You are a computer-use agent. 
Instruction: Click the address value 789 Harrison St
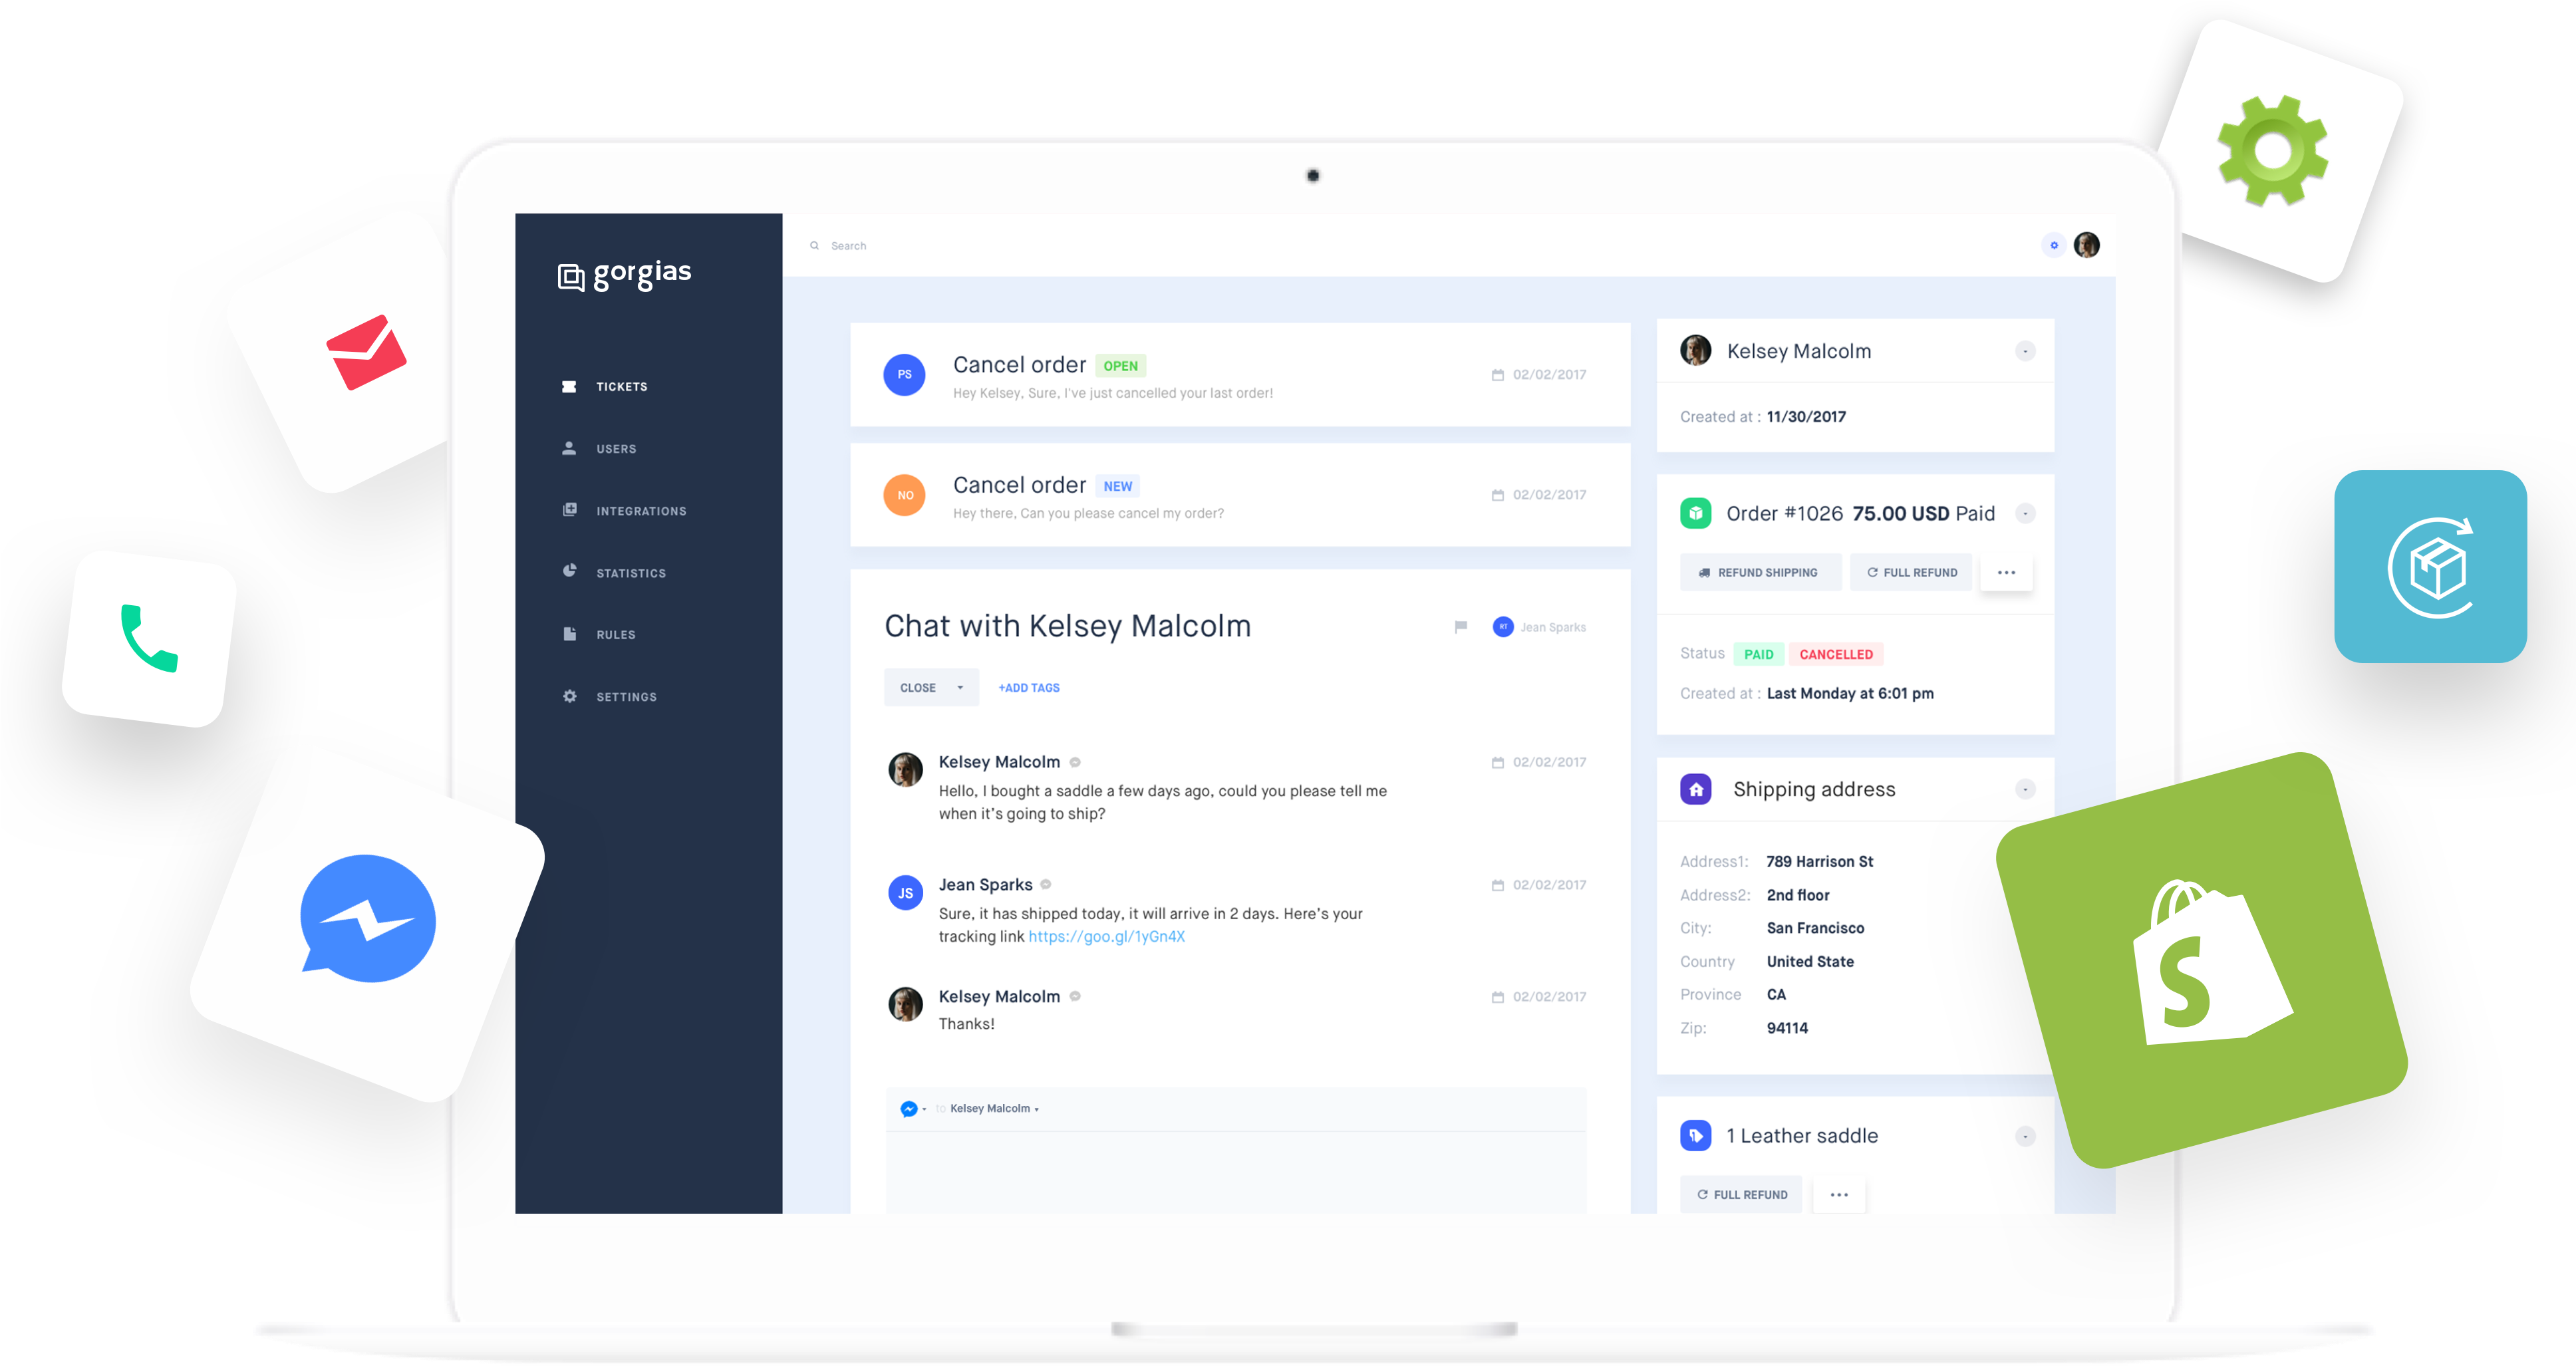click(x=1819, y=862)
